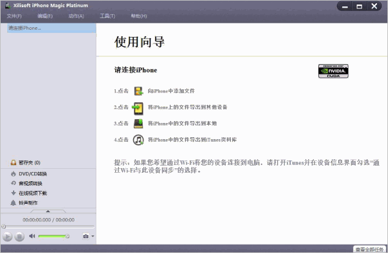This screenshot has height=253, width=388.
Task: Click the export to local disk icon
Action: point(138,124)
